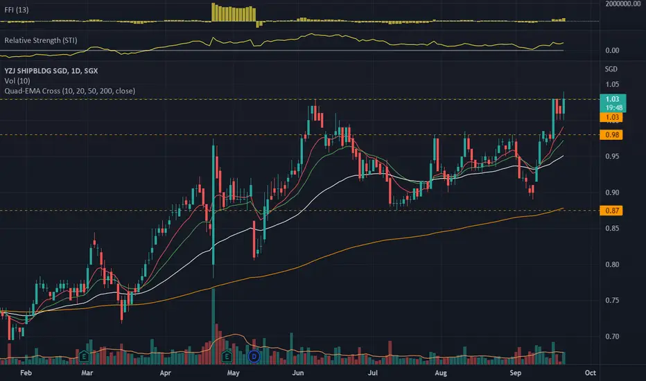The image size is (646, 381).
Task: Select the Quad-EMA Cross indicator label
Action: point(69,91)
